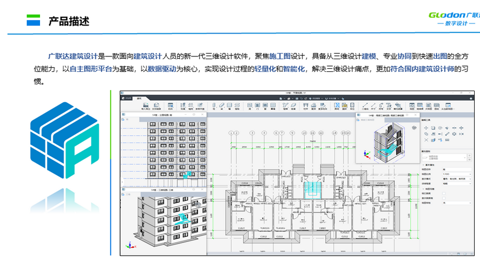Select the 栏杆 railing tool
This screenshot has height=260, width=480.
click(x=305, y=107)
